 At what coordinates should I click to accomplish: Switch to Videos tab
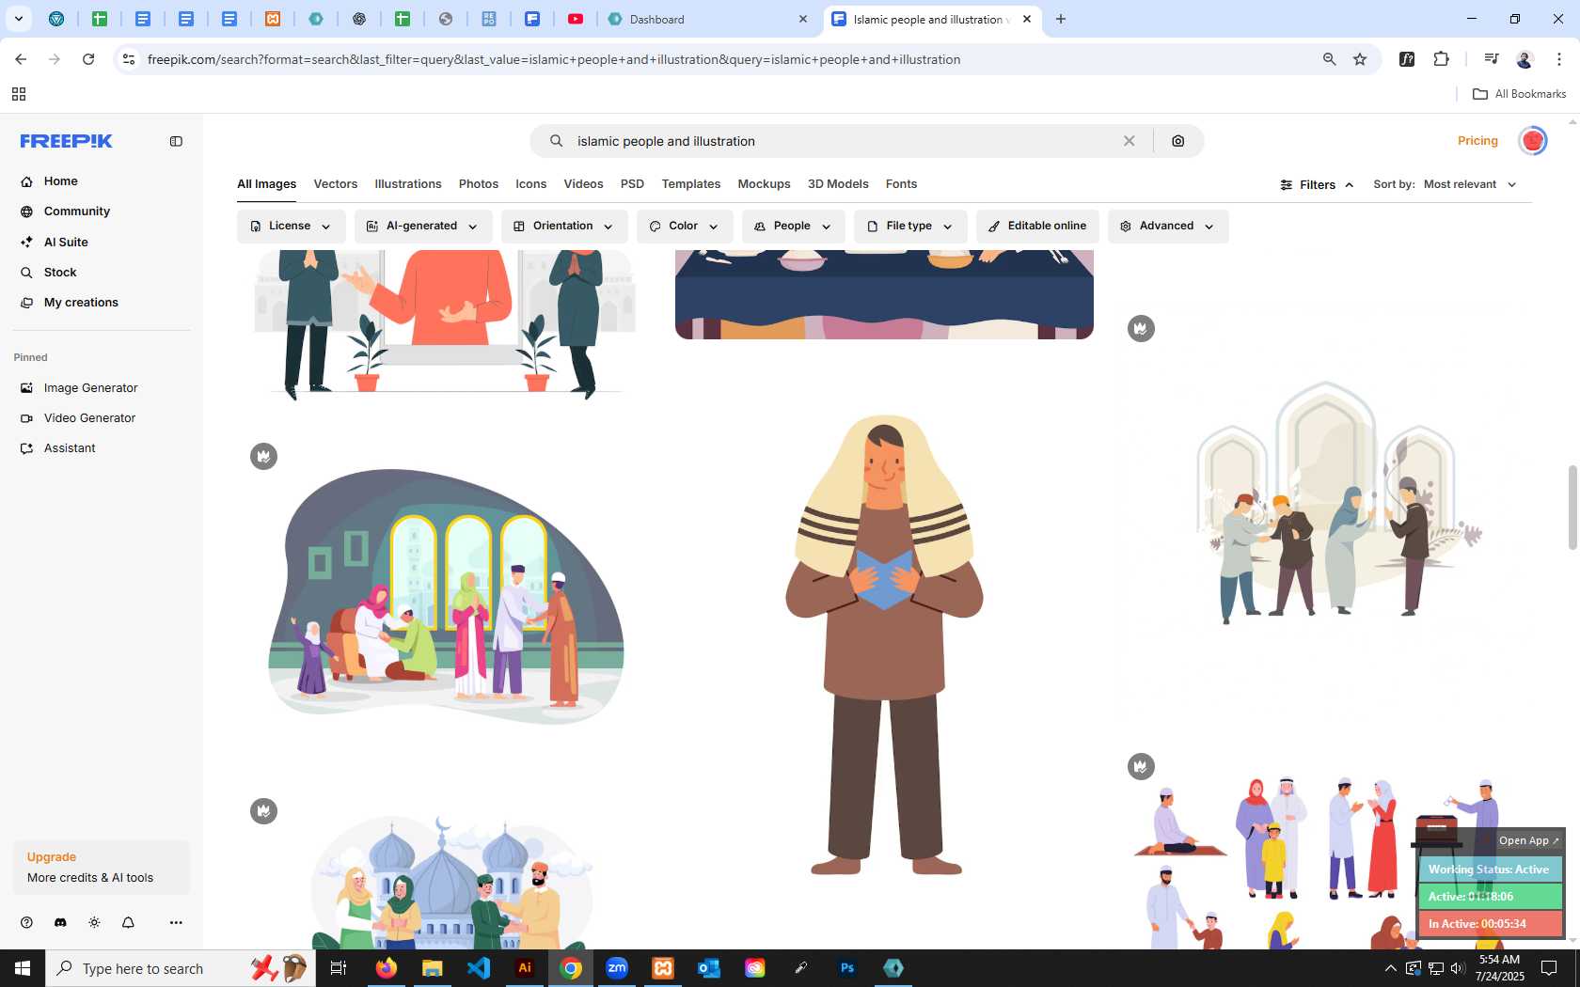tap(583, 184)
